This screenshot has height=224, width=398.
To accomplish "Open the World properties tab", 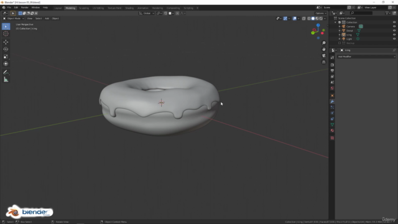I will (332, 88).
